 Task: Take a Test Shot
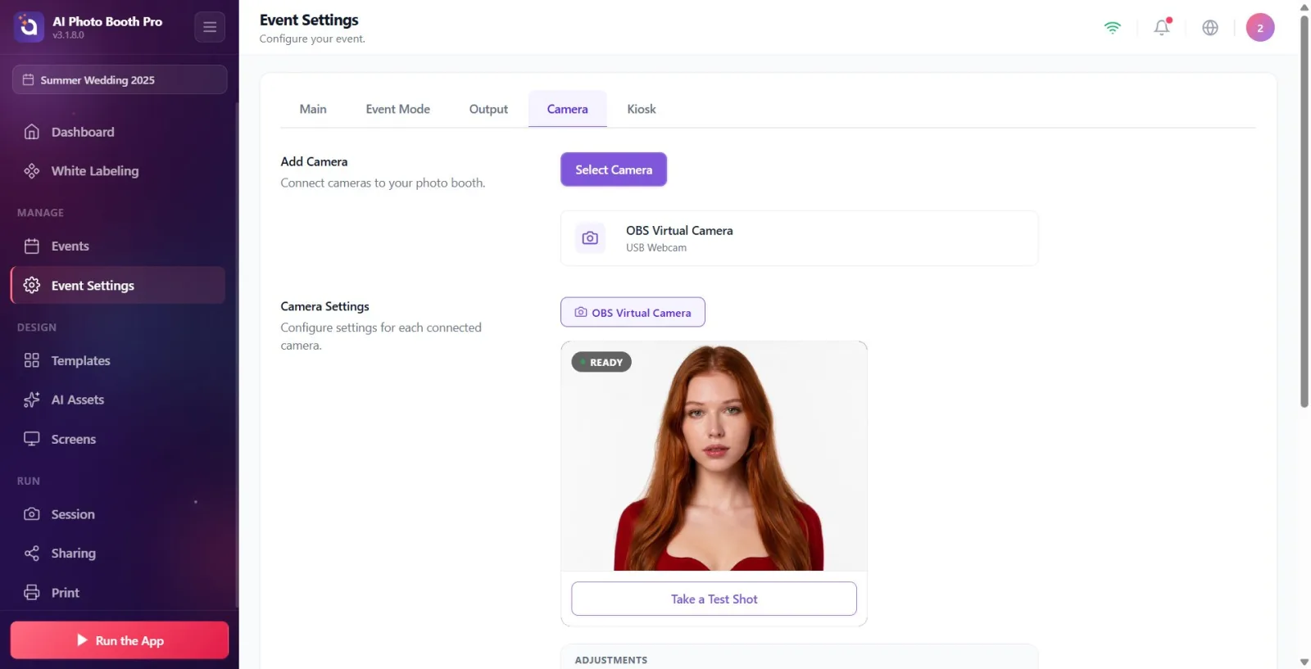714,599
